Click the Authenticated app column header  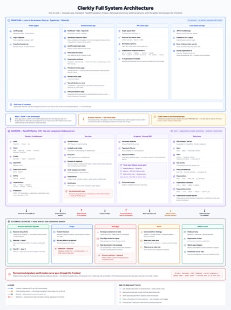88,26
